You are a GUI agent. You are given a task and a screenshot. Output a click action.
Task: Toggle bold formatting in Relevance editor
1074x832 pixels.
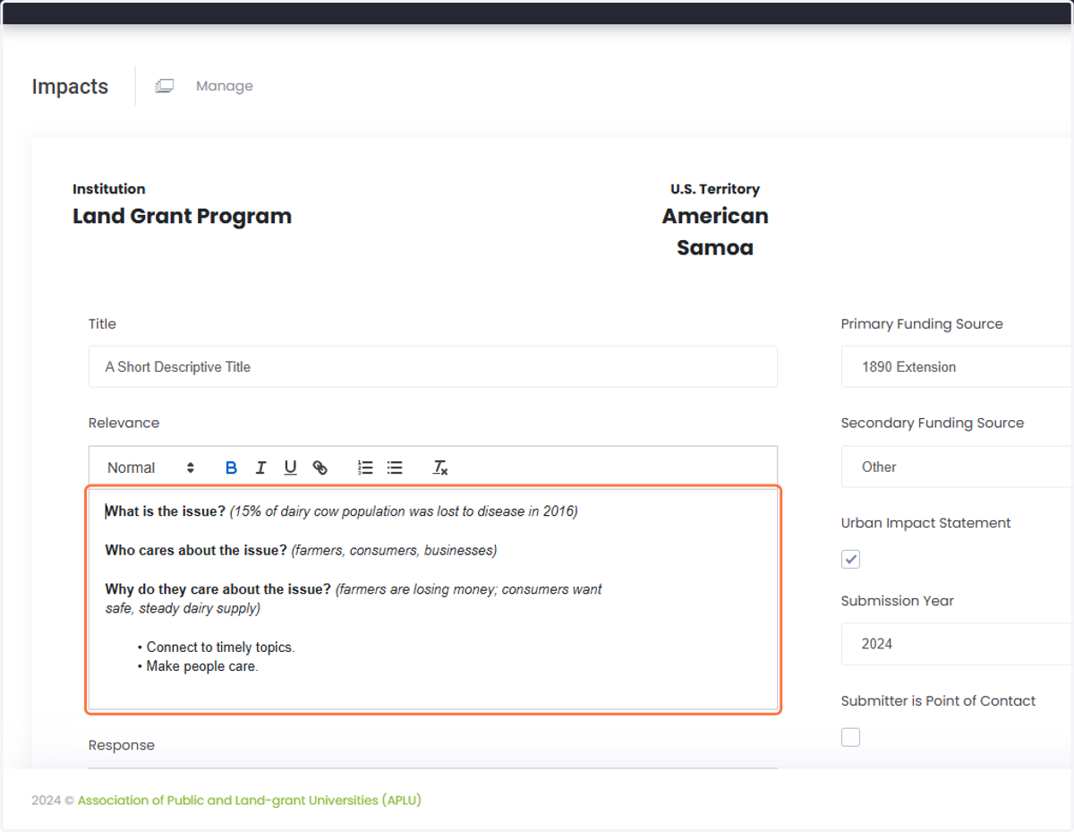tap(231, 467)
